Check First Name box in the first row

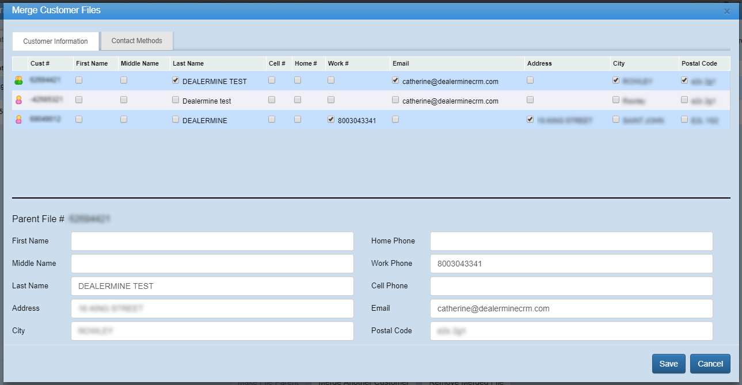point(79,81)
